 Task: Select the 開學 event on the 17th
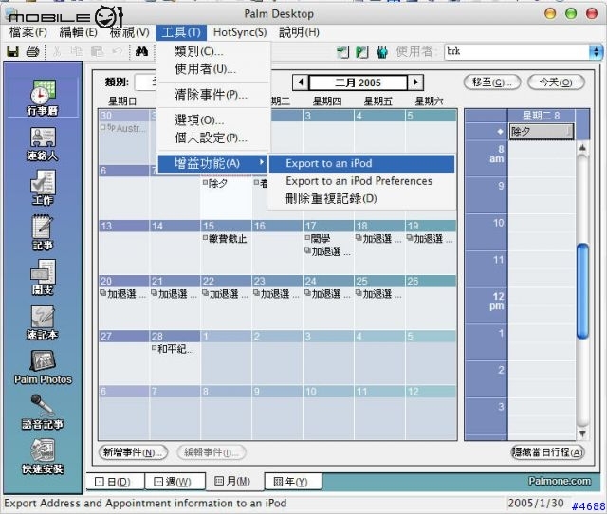point(317,238)
